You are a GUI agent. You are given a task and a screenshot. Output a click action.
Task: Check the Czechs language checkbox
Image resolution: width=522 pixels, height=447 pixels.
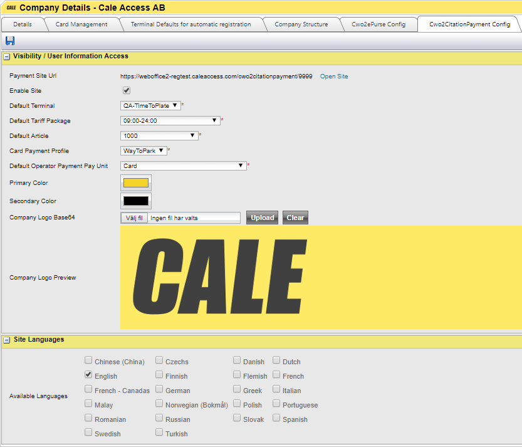159,360
